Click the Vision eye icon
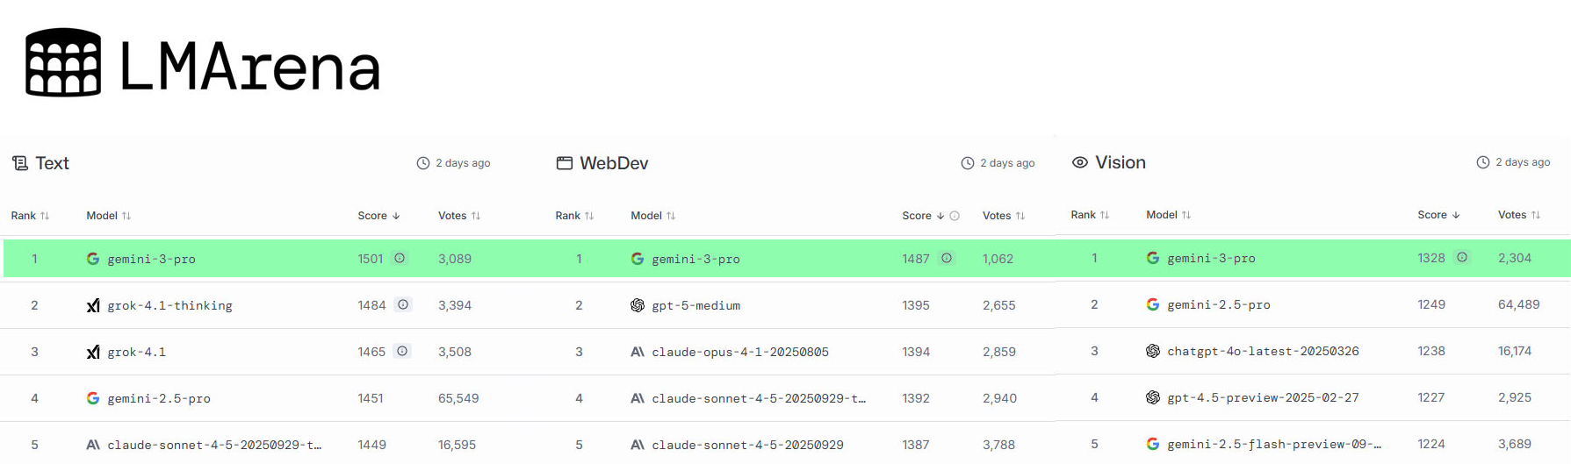 click(x=1080, y=162)
